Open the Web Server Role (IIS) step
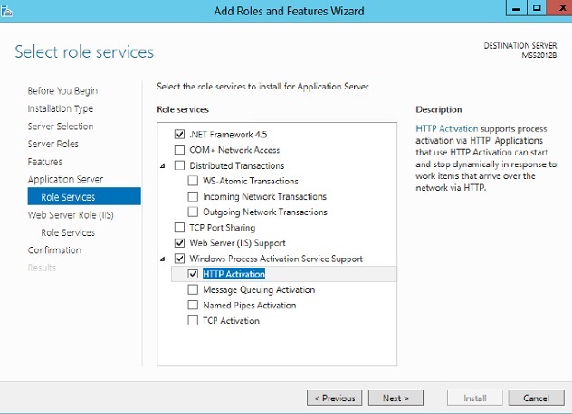Screen dimensions: 572x414 click(x=71, y=215)
